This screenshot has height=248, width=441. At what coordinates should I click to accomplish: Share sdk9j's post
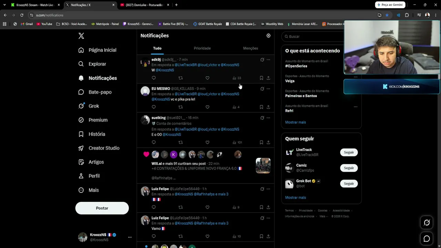268,78
